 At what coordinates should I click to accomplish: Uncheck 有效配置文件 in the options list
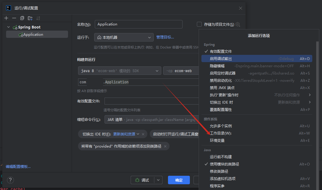(x=221, y=52)
